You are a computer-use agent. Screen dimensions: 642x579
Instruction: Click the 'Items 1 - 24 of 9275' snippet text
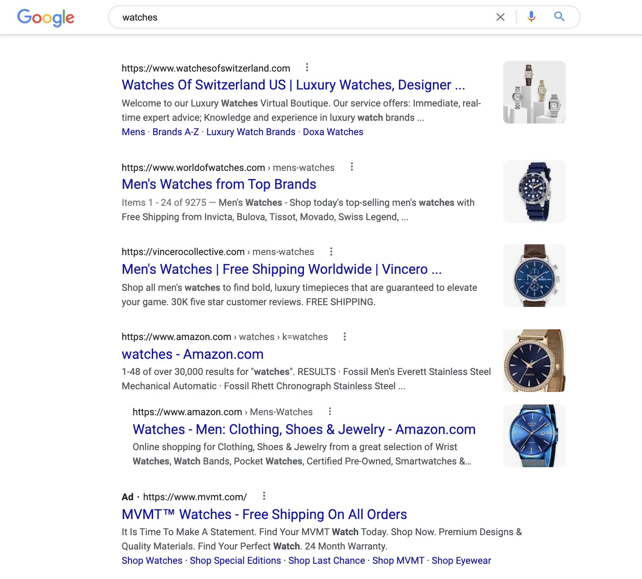164,203
